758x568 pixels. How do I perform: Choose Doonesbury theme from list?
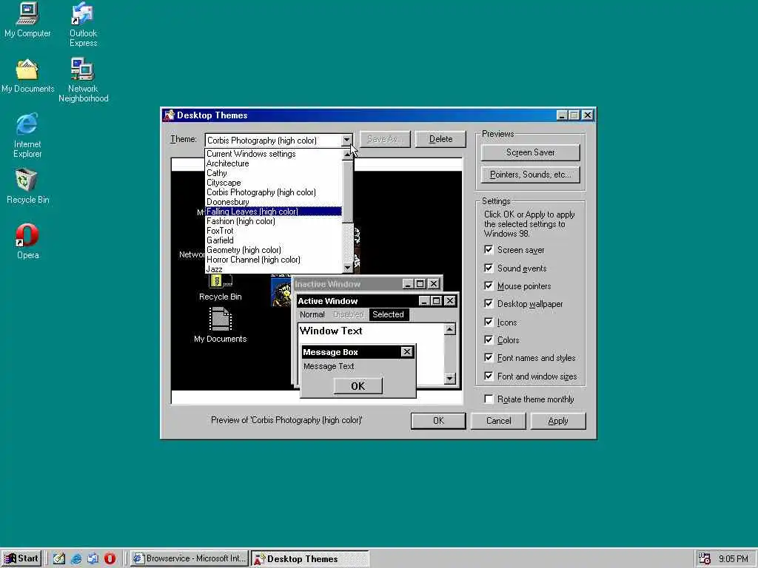[x=273, y=202]
